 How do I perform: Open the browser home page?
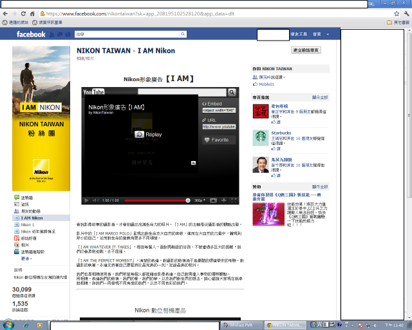coord(32,14)
